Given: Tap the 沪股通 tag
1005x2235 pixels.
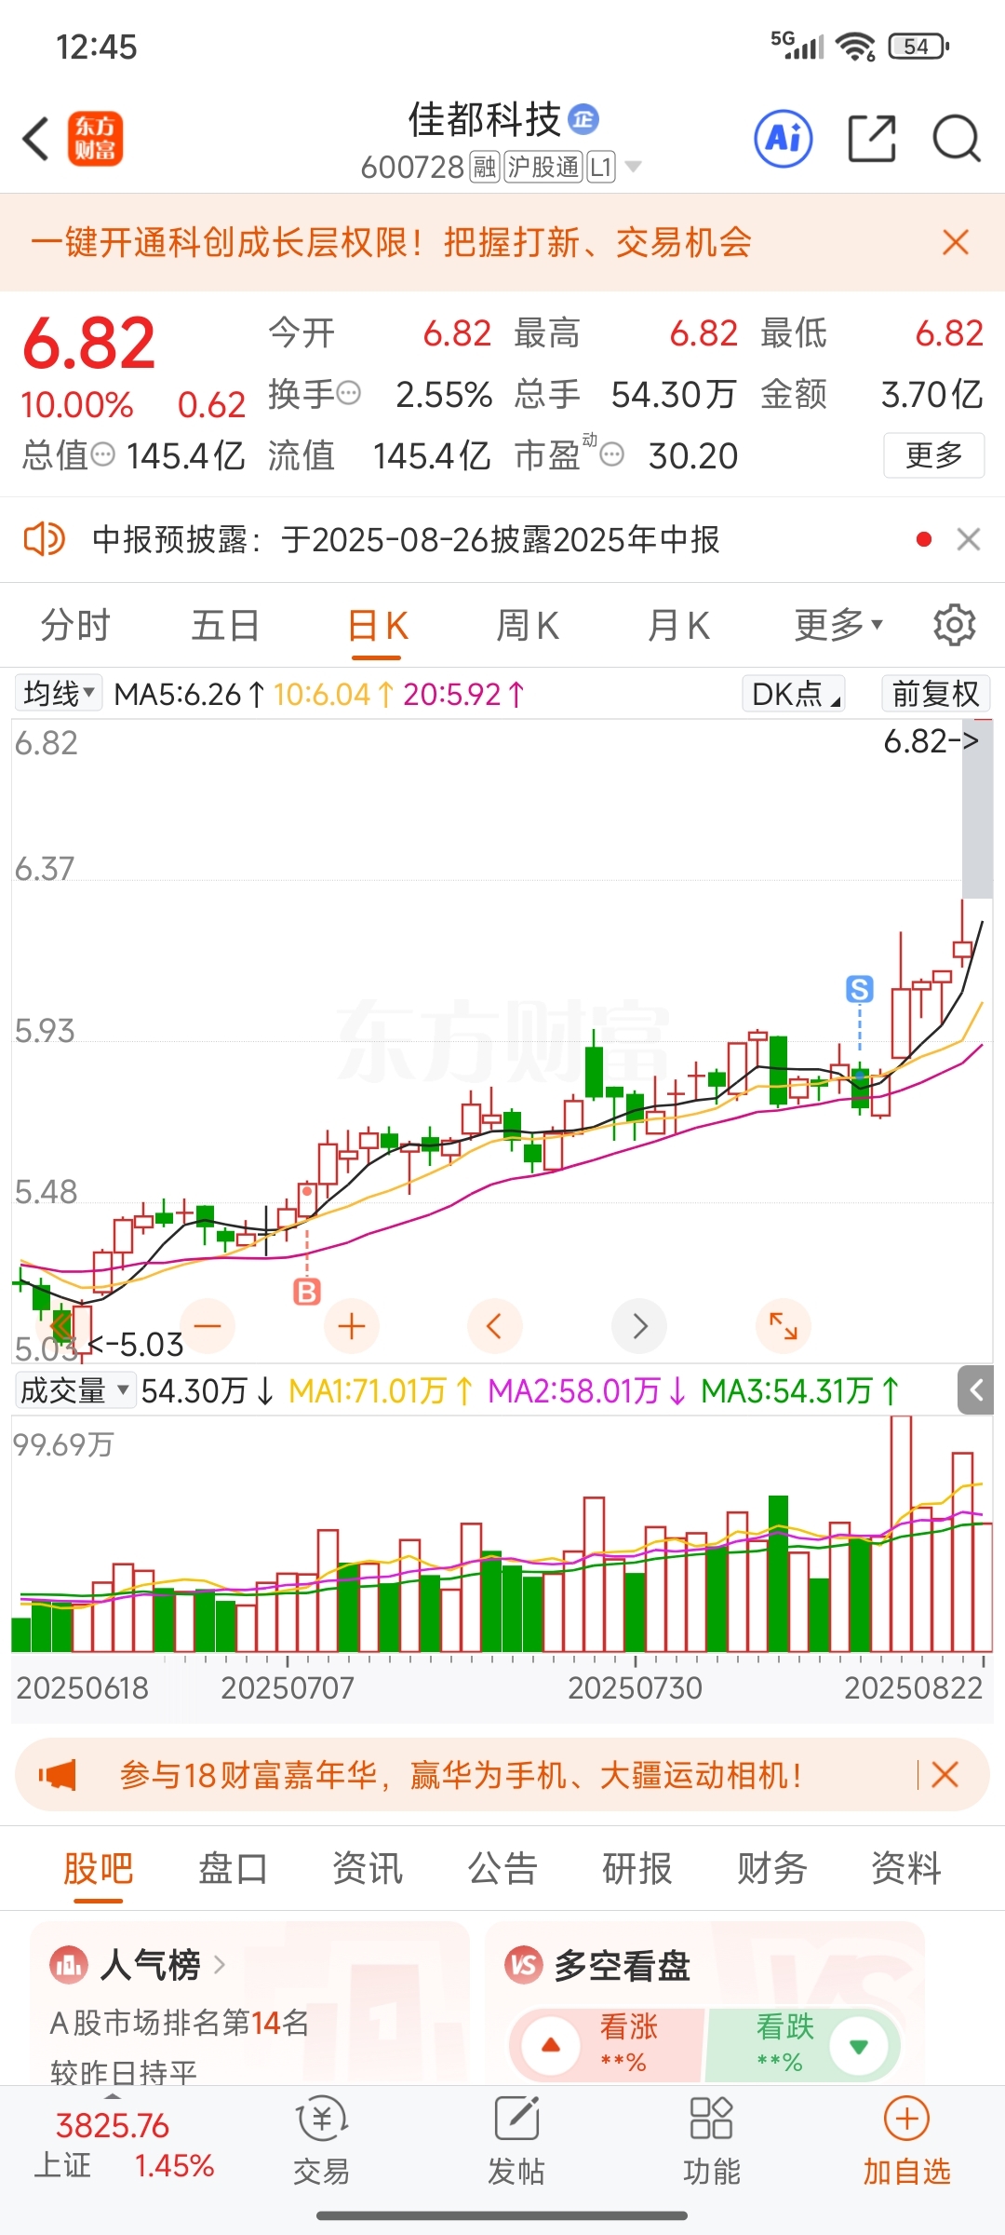Looking at the screenshot, I should [543, 167].
